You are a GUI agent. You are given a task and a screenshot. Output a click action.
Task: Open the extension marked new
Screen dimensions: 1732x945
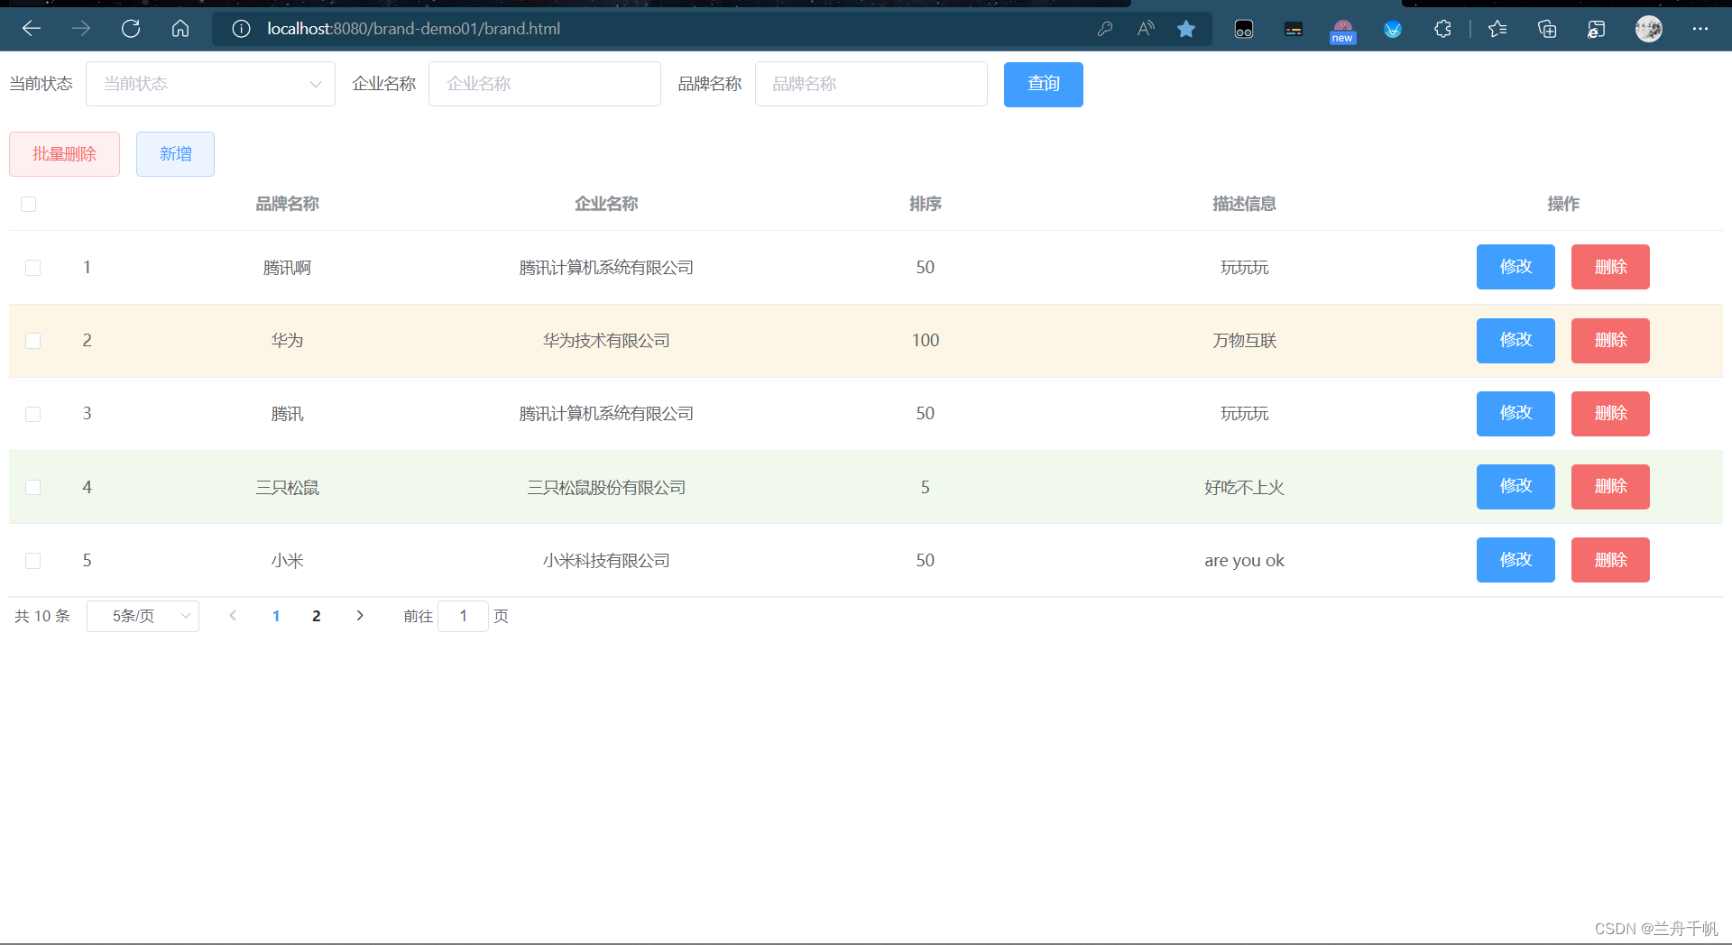point(1342,31)
